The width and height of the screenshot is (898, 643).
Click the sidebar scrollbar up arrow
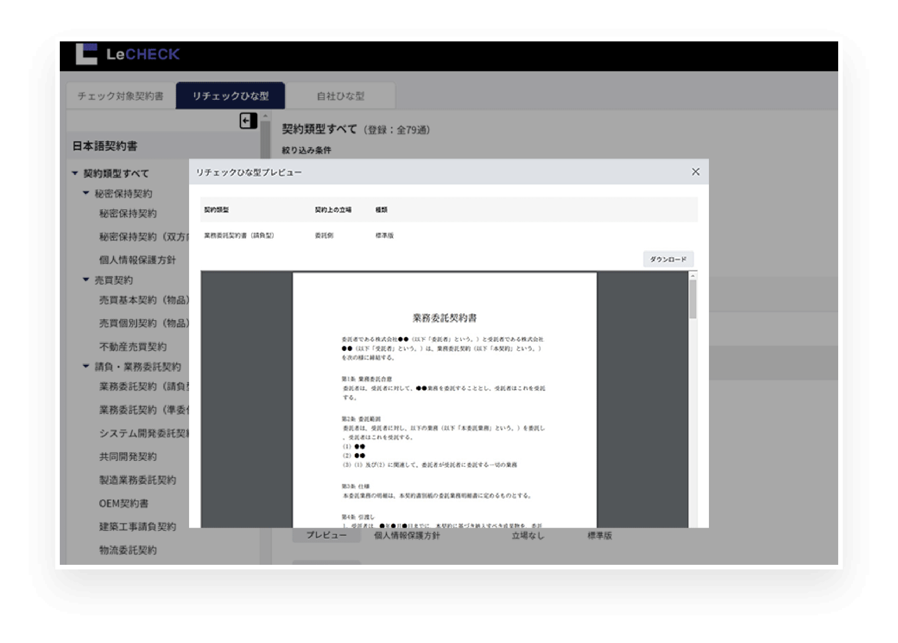(265, 116)
